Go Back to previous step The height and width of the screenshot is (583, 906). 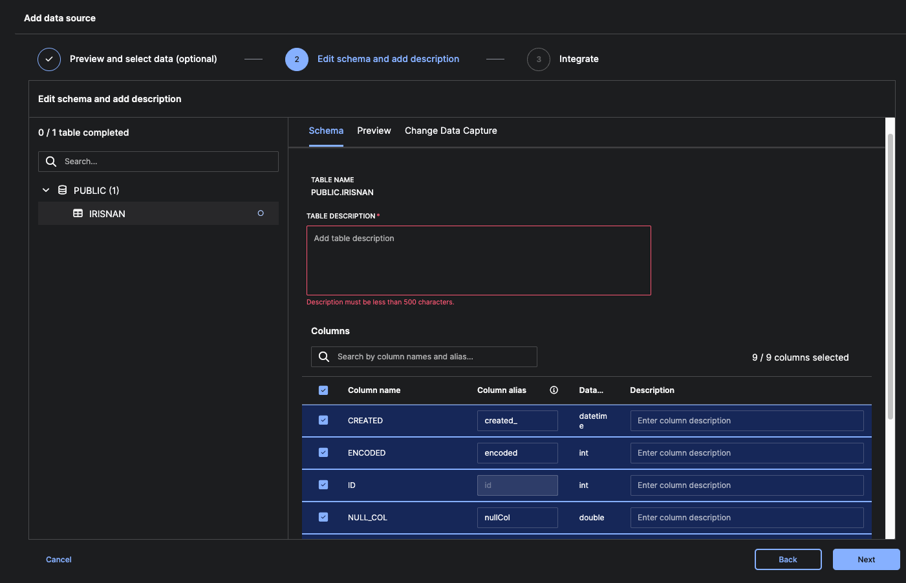pos(788,560)
